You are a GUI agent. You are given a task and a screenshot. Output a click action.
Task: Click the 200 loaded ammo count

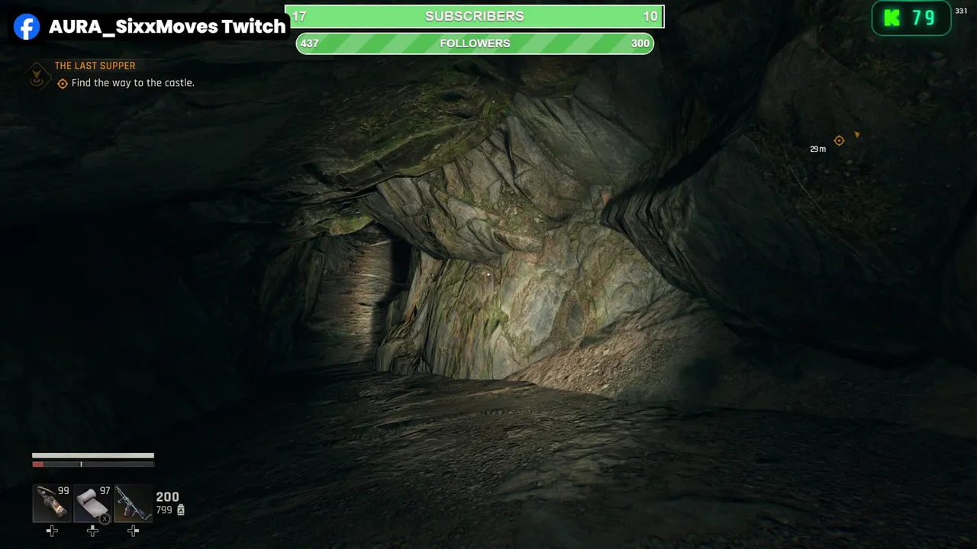coord(167,497)
